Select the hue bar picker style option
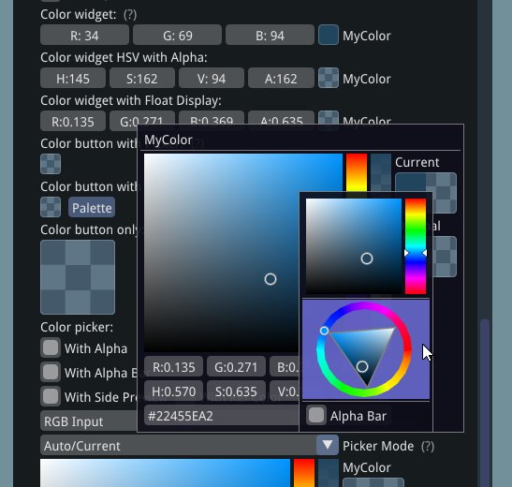The width and height of the screenshot is (512, 487). 366,246
